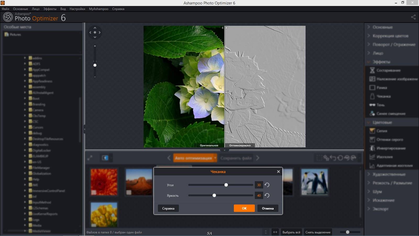The image size is (419, 236).
Task: Click the Яркость slider handle
Action: pyautogui.click(x=214, y=195)
